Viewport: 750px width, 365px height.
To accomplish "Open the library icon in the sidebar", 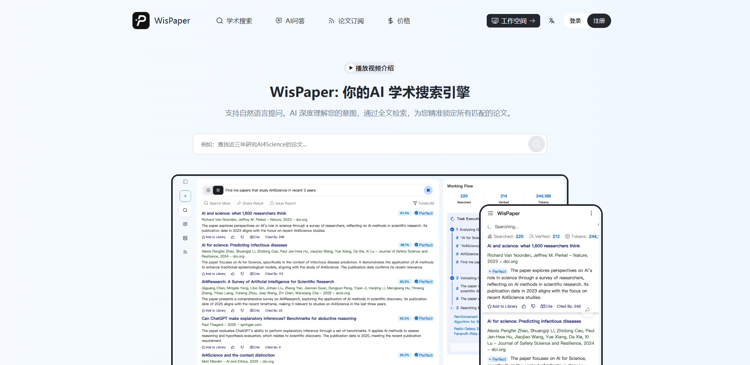I will [x=185, y=238].
